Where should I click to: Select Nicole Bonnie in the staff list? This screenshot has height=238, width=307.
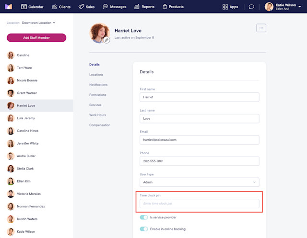tap(36, 80)
